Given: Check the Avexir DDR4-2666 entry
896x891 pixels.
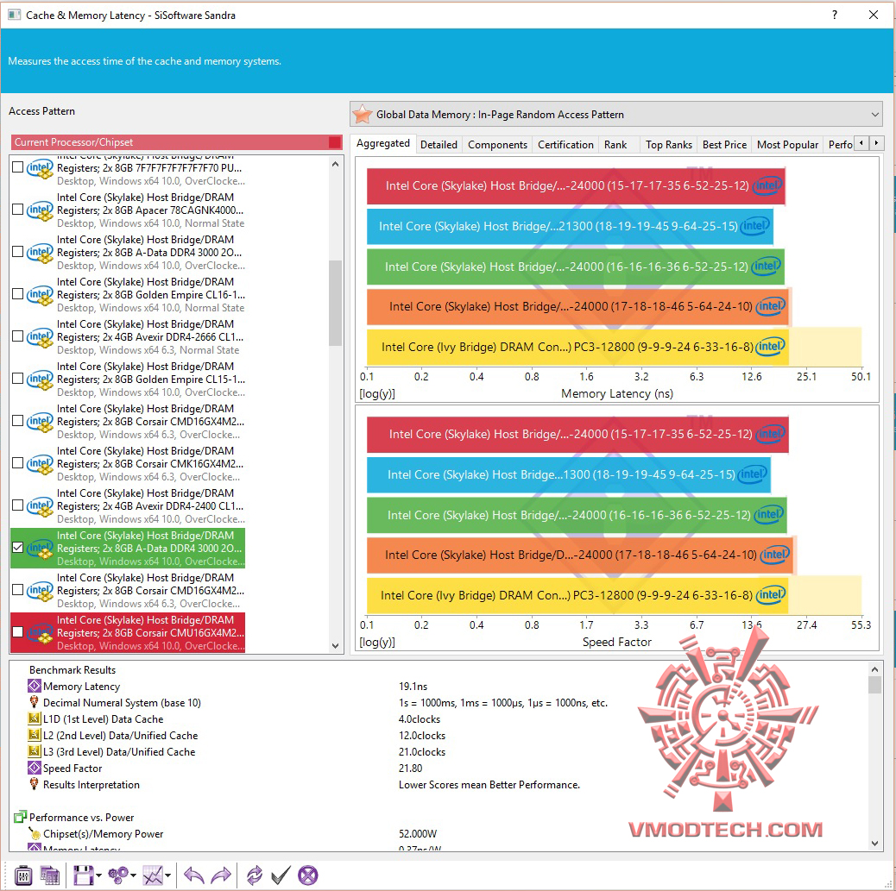Looking at the screenshot, I should [x=18, y=336].
